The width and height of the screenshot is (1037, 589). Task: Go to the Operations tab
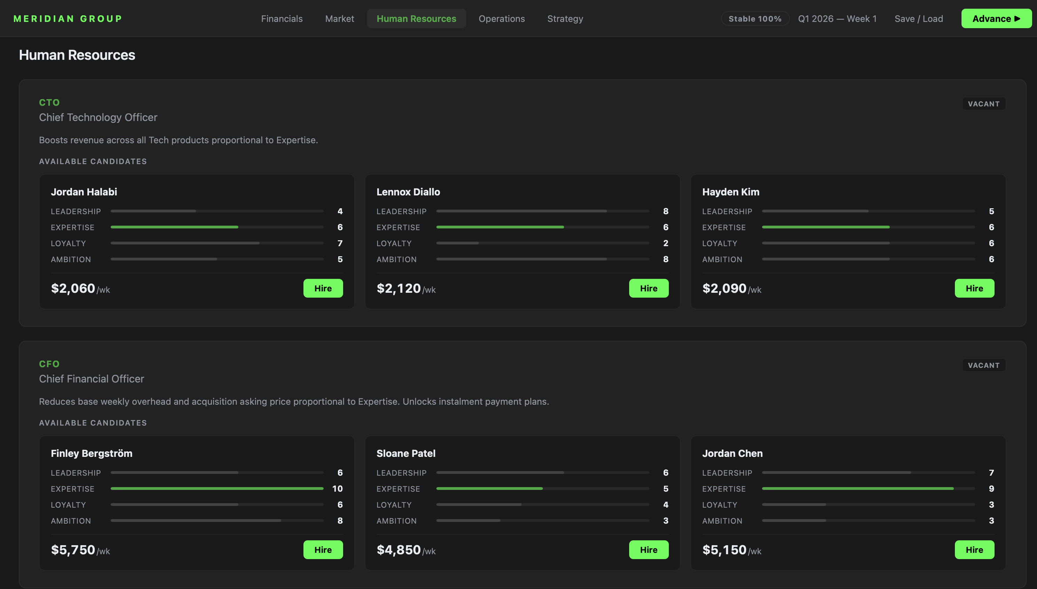[x=501, y=19]
